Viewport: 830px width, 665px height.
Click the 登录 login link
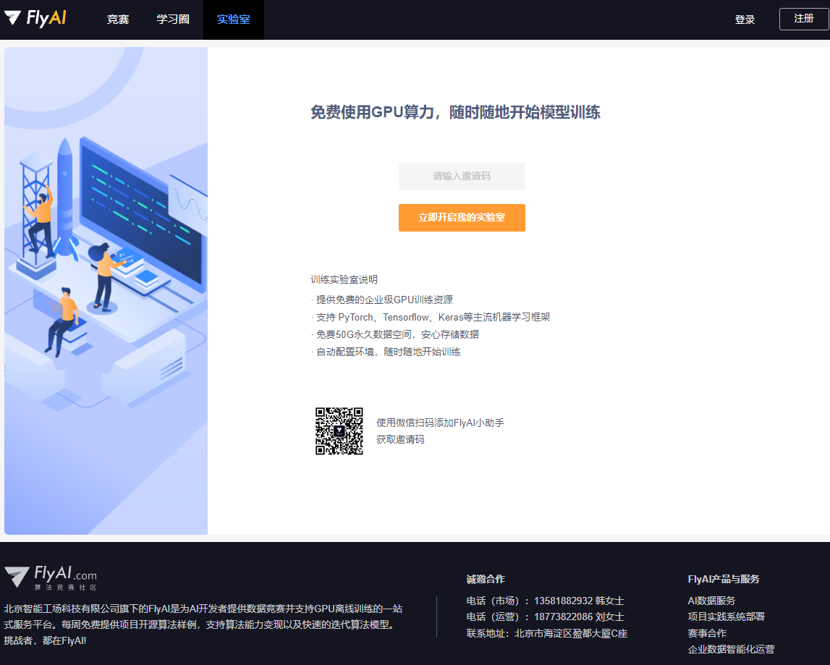coord(744,20)
